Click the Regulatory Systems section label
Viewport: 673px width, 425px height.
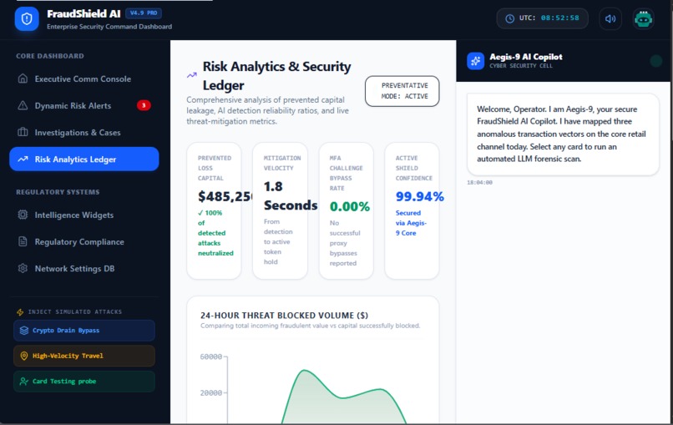pos(58,192)
